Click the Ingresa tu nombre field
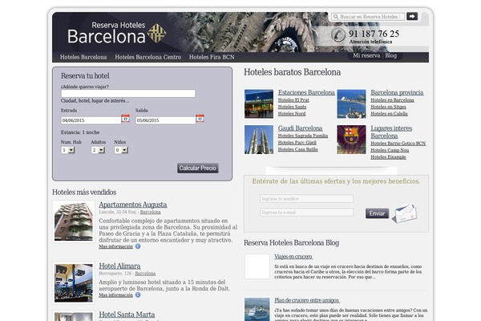The image size is (481, 321). pos(306,199)
